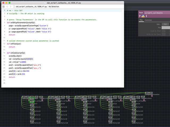Click code line 5 def onSetupParameters
The height and width of the screenshot is (127, 170).
coord(21,22)
